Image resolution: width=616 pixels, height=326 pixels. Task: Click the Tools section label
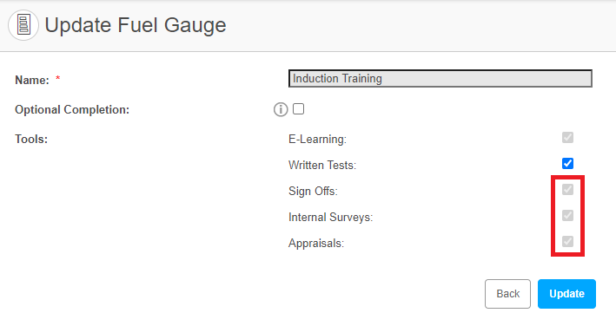[x=31, y=139]
